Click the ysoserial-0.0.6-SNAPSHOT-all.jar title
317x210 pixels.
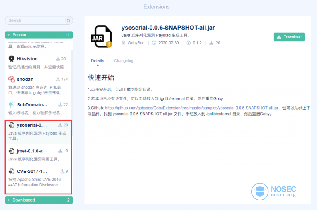(x=168, y=28)
